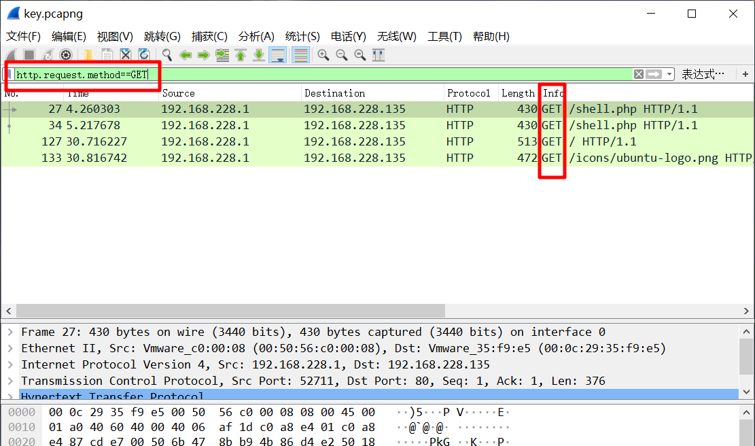
Task: Expand Transmission Control Protocol details
Action: pyautogui.click(x=10, y=381)
